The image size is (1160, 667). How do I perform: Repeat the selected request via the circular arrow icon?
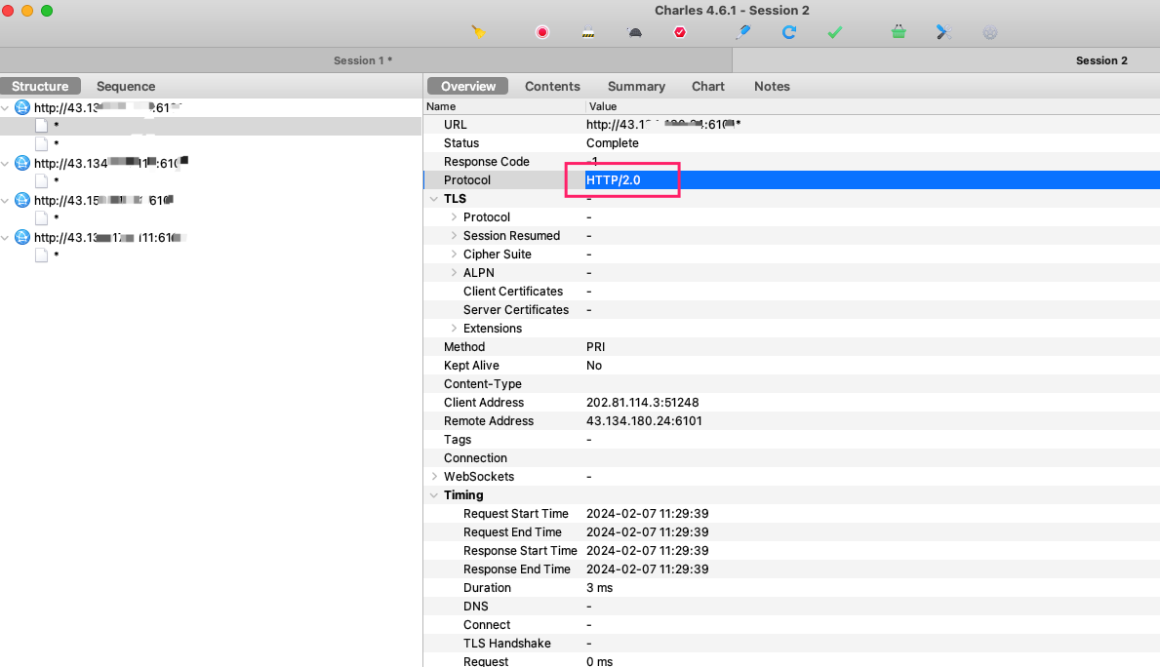coord(788,32)
